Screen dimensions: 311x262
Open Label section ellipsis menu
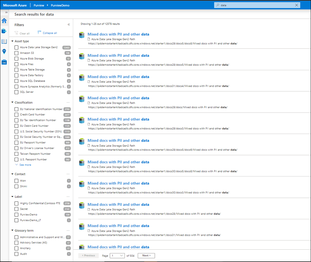click(68, 197)
